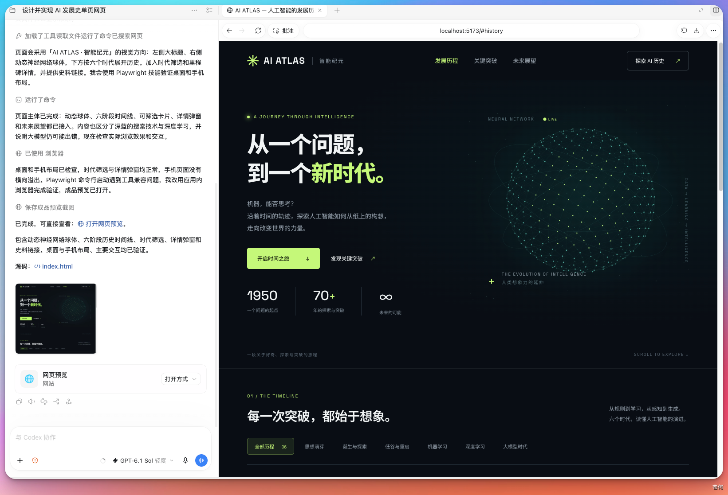Image resolution: width=728 pixels, height=495 pixels.
Task: Click the web page vertical scrollbar
Action: click(721, 117)
